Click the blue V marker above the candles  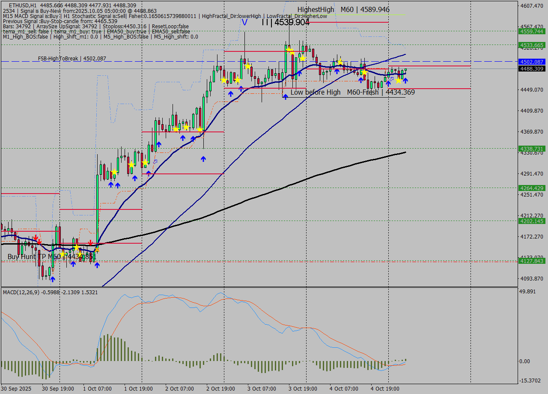point(244,22)
